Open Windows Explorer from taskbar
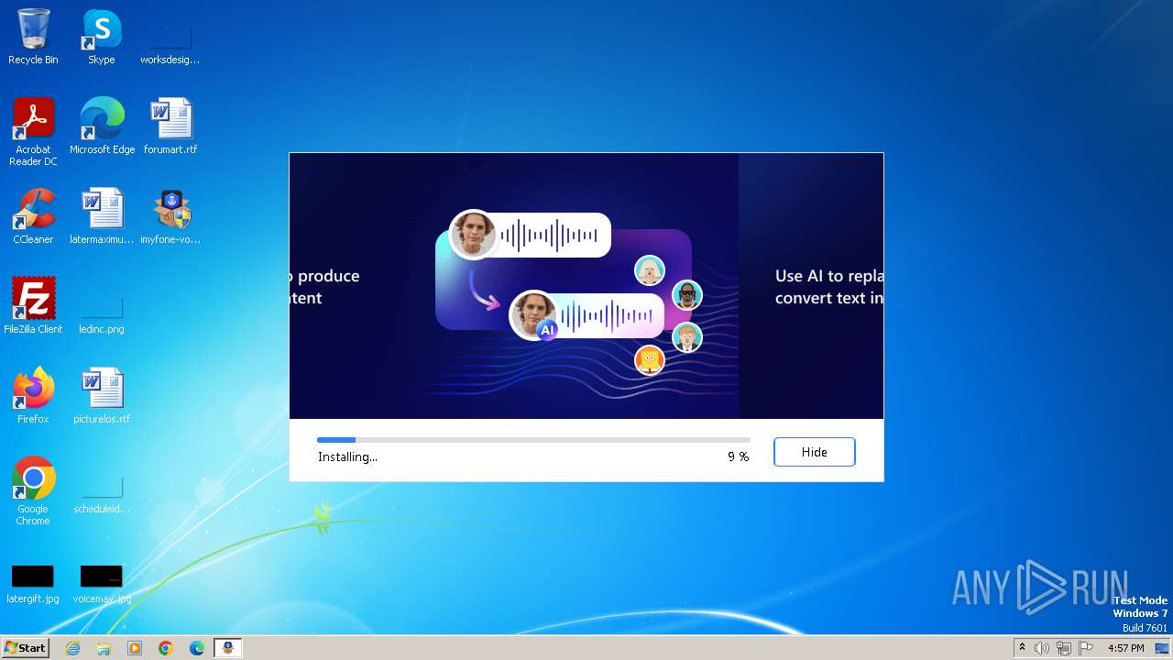 click(104, 648)
